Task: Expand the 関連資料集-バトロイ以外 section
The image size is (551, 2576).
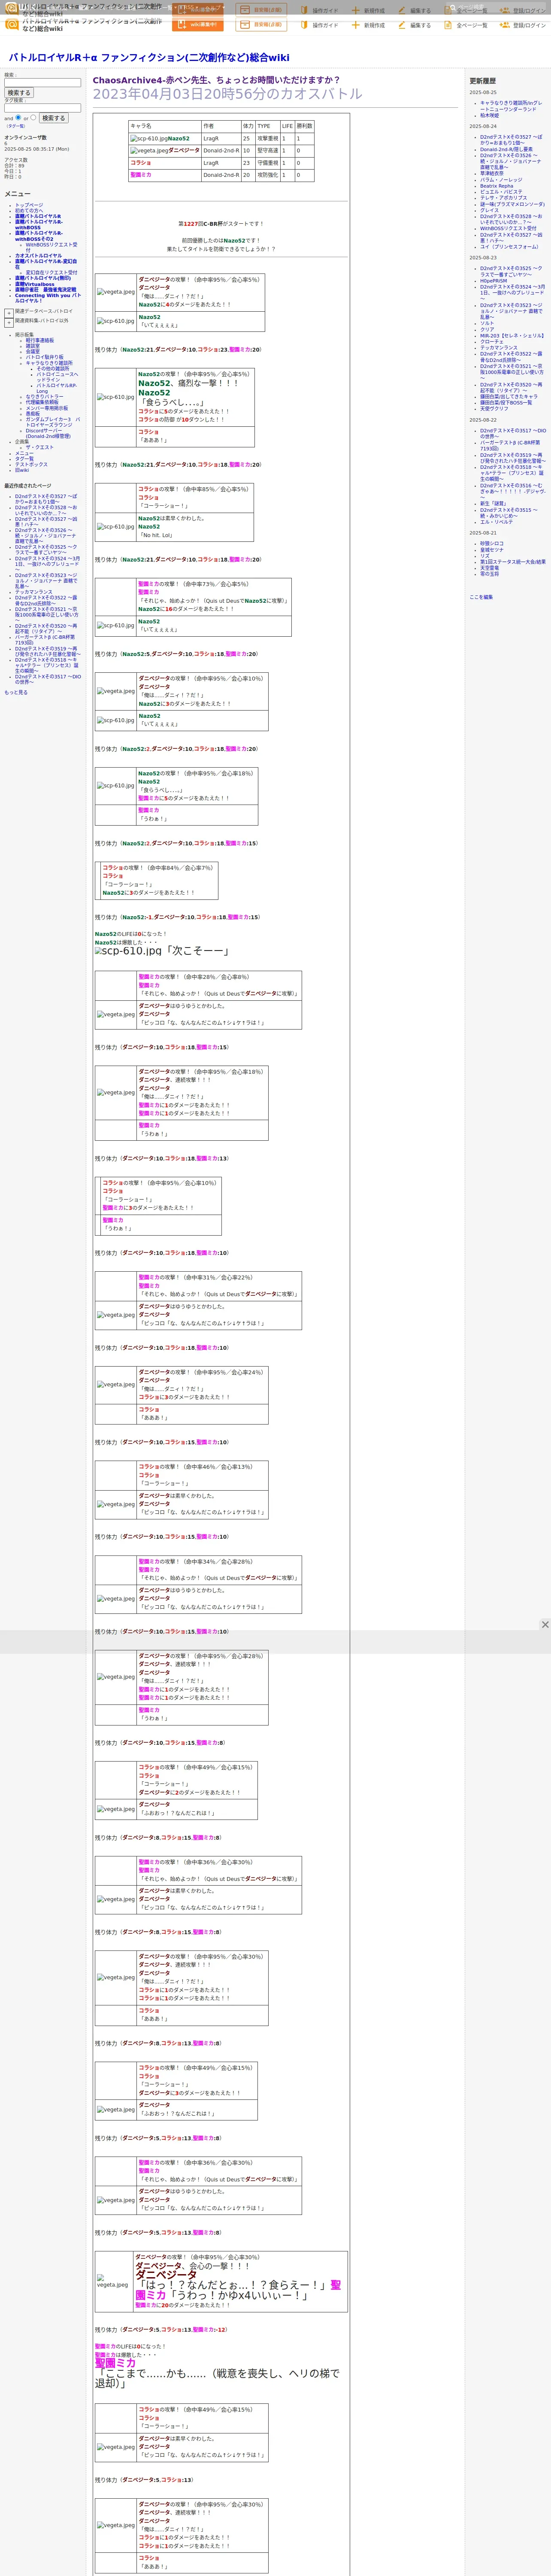Action: [9, 322]
